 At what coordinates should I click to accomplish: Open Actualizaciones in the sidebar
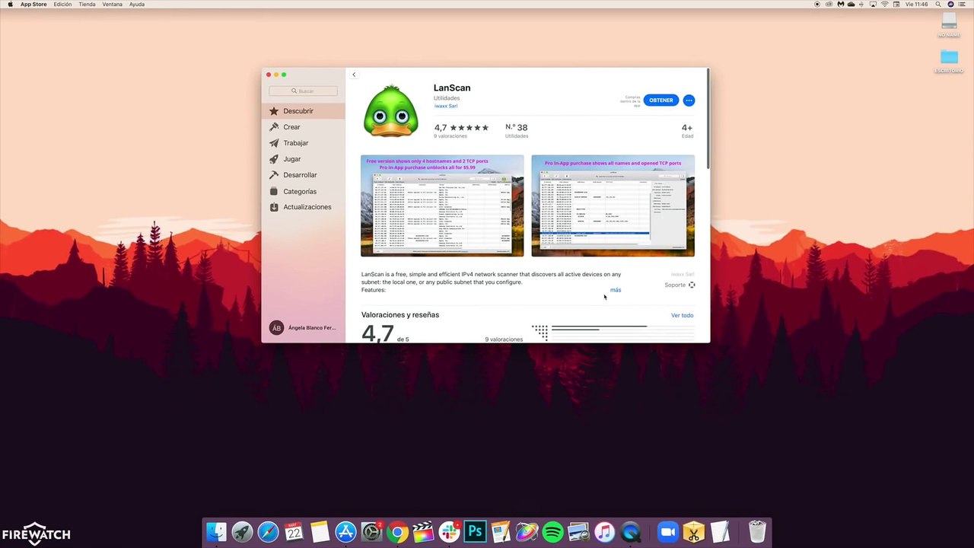pyautogui.click(x=304, y=207)
